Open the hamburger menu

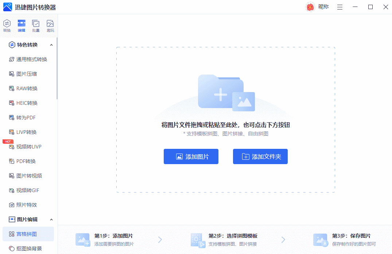click(340, 7)
